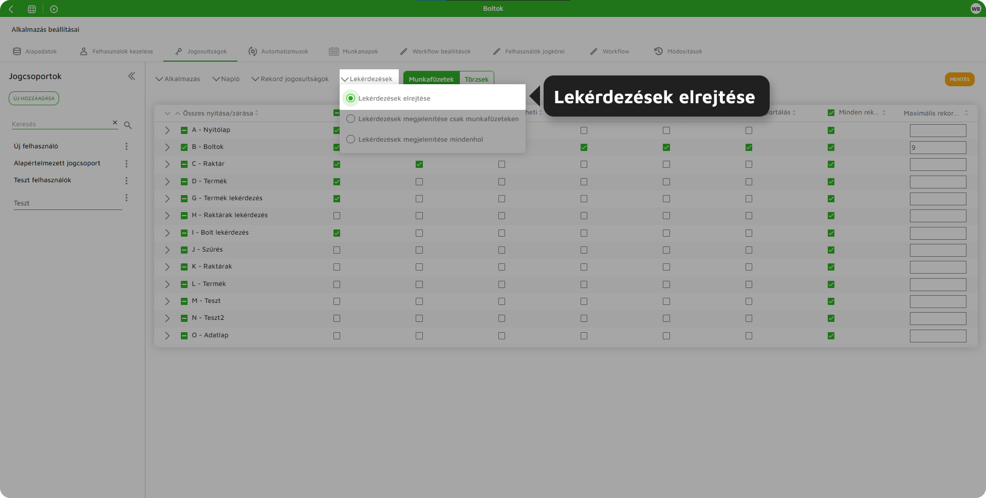Open the Alapadatok tab
The height and width of the screenshot is (498, 986).
(x=35, y=51)
